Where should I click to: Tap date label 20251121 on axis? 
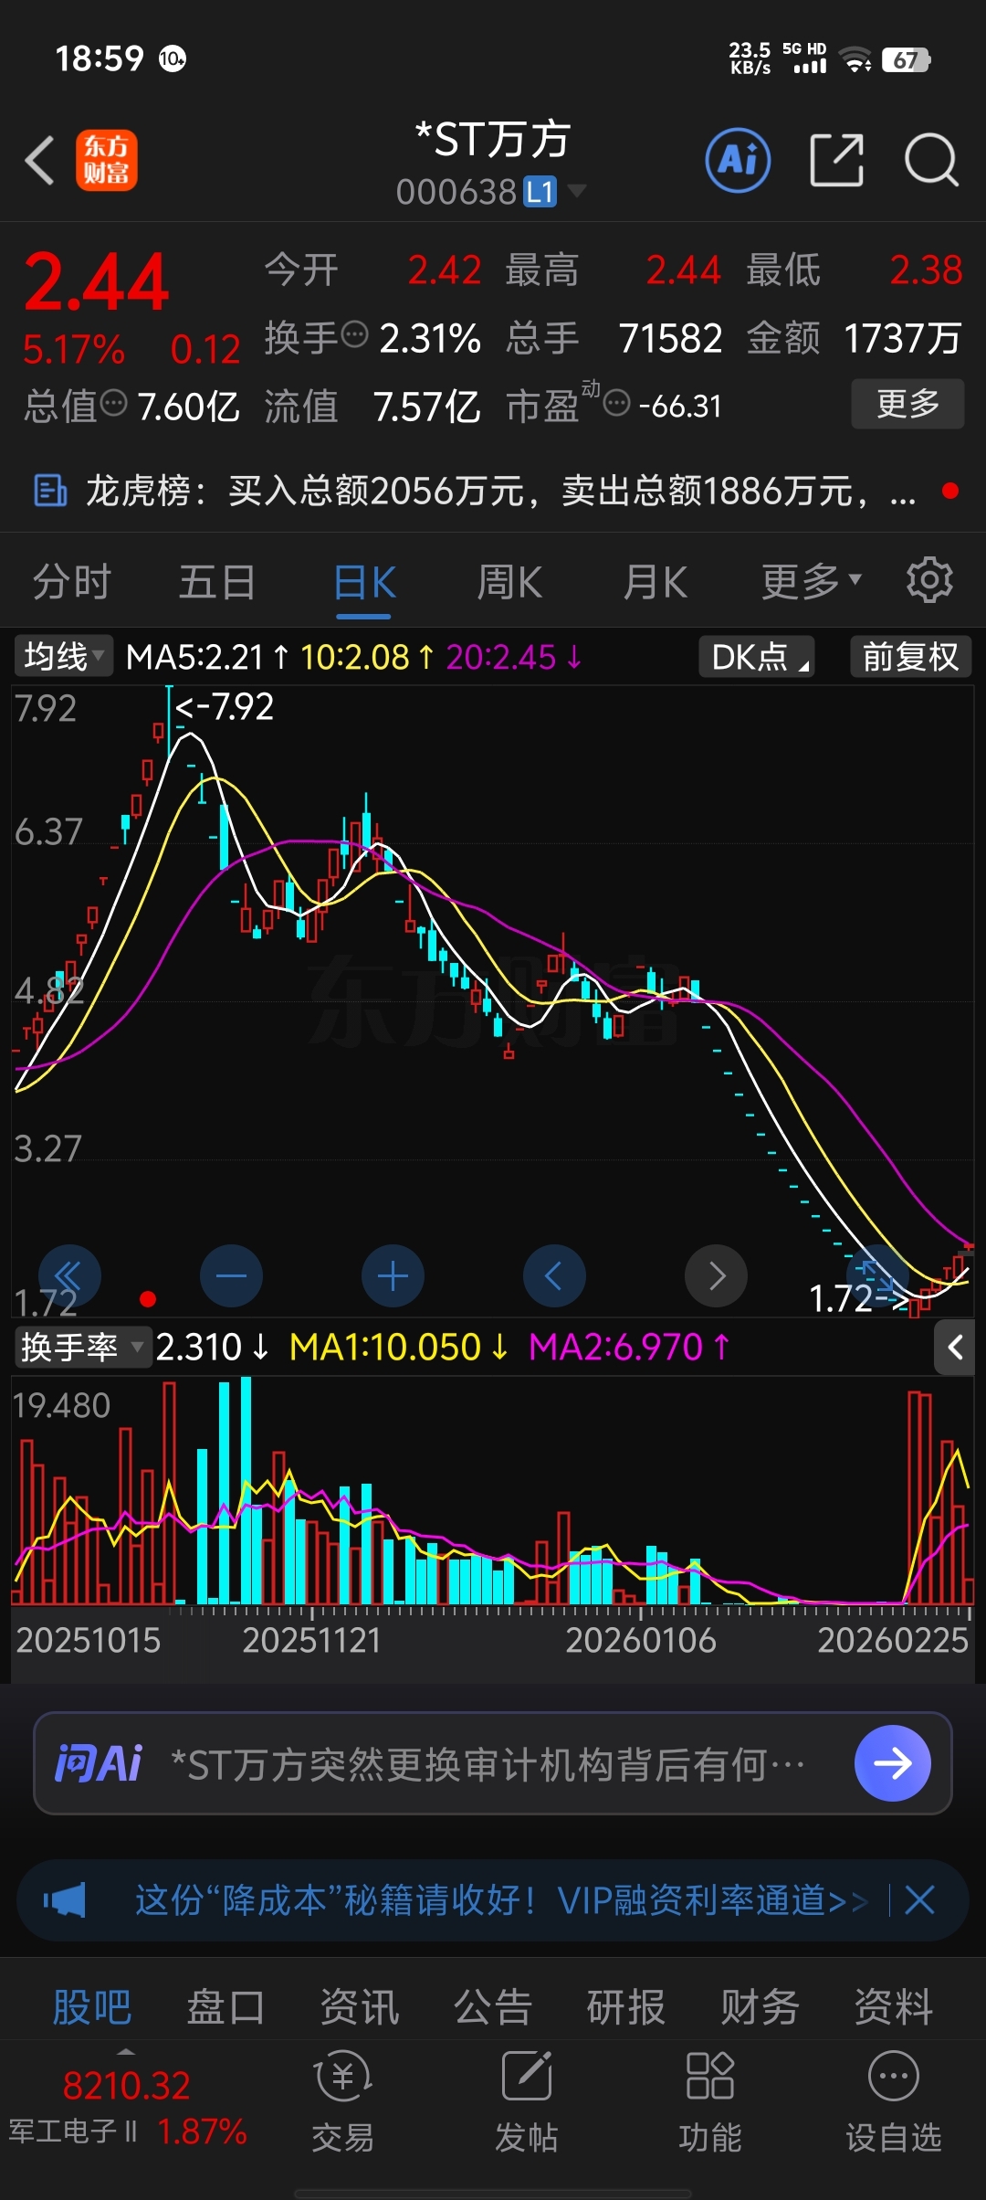(x=311, y=1640)
